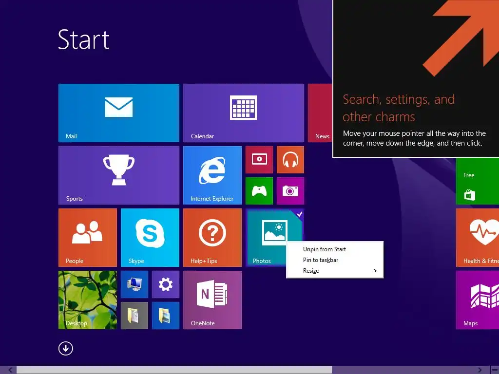Launch Internet Explorer tile
This screenshot has height=374, width=499.
[212, 175]
